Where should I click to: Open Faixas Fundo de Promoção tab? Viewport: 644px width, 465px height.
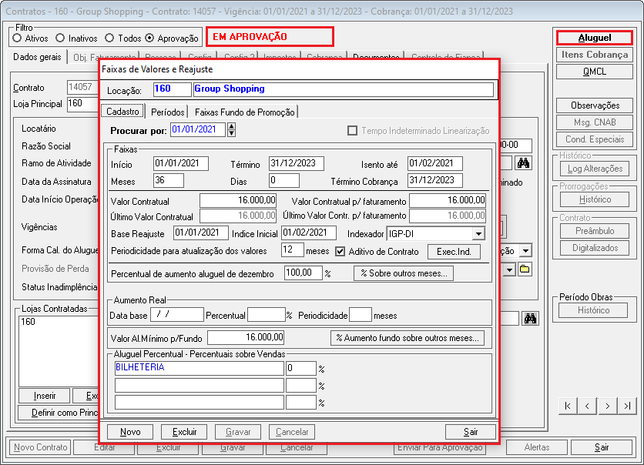point(245,112)
